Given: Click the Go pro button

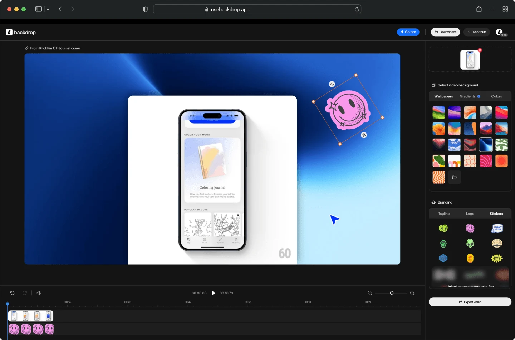Looking at the screenshot, I should click(408, 32).
